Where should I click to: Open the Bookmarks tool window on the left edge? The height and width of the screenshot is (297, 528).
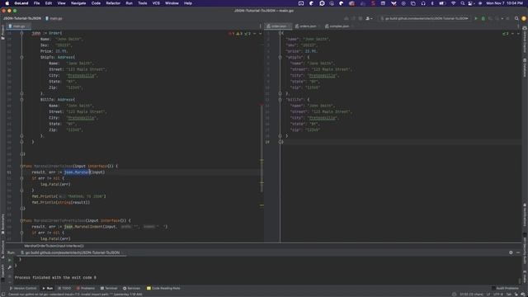2,224
